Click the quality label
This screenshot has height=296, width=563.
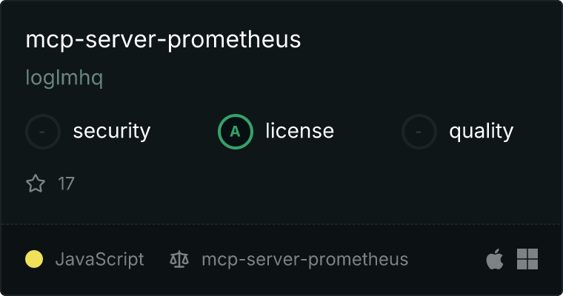[x=481, y=132]
